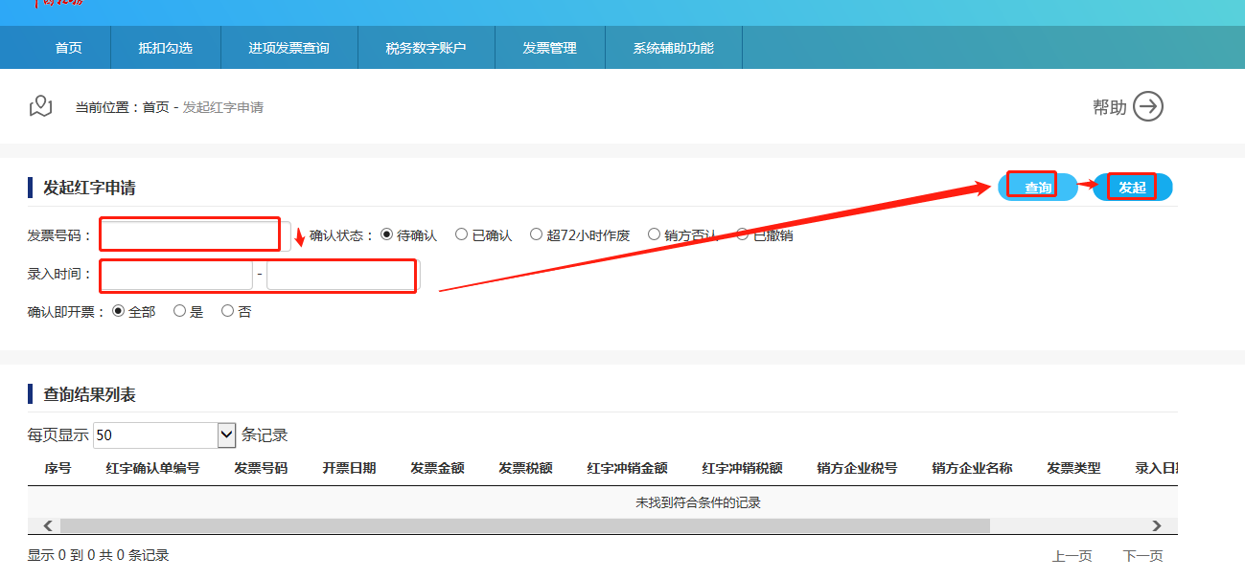Click the location map pin icon
This screenshot has width=1245, height=579.
(40, 106)
